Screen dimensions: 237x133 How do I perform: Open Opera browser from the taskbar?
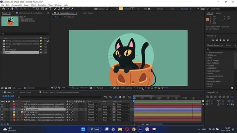pos(127,129)
